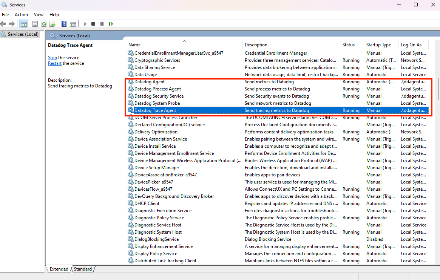Select Device Management Enrollment Service

pyautogui.click(x=278, y=153)
